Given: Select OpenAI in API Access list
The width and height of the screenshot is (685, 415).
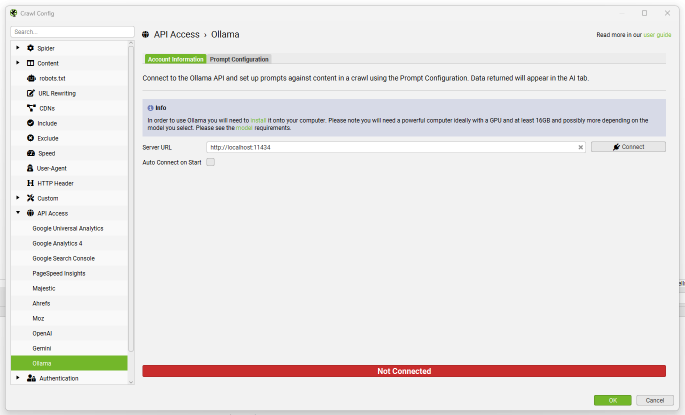Looking at the screenshot, I should 42,333.
